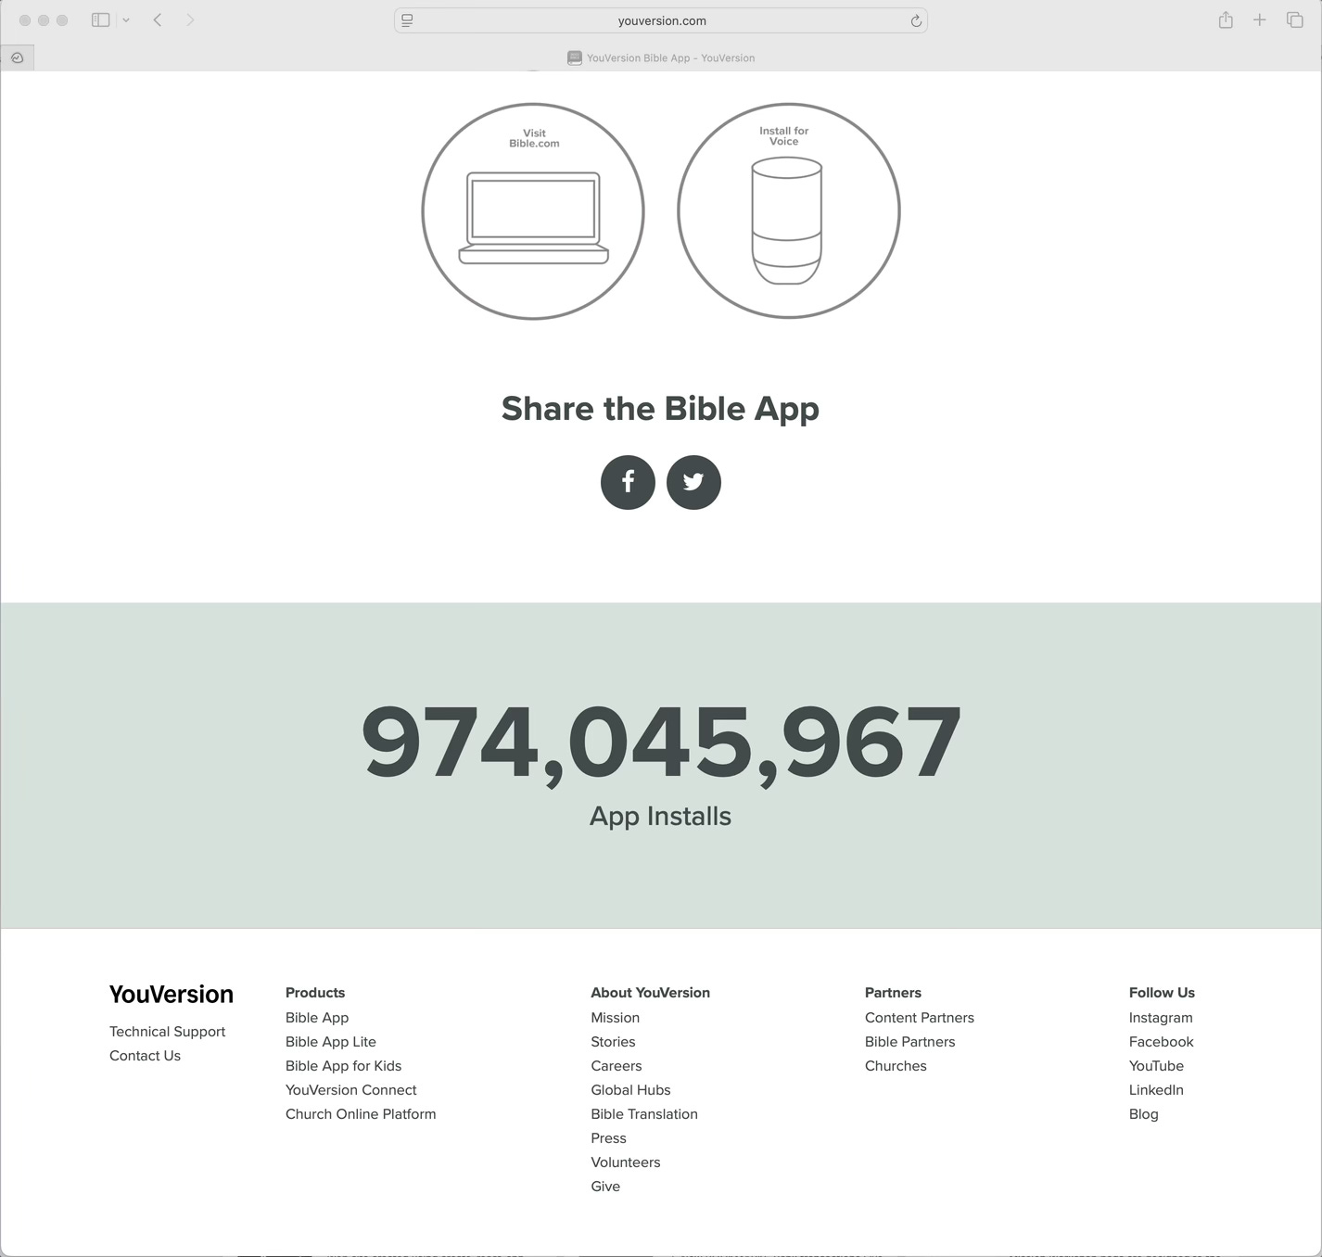
Task: Open the Churches link
Action: pos(896,1066)
